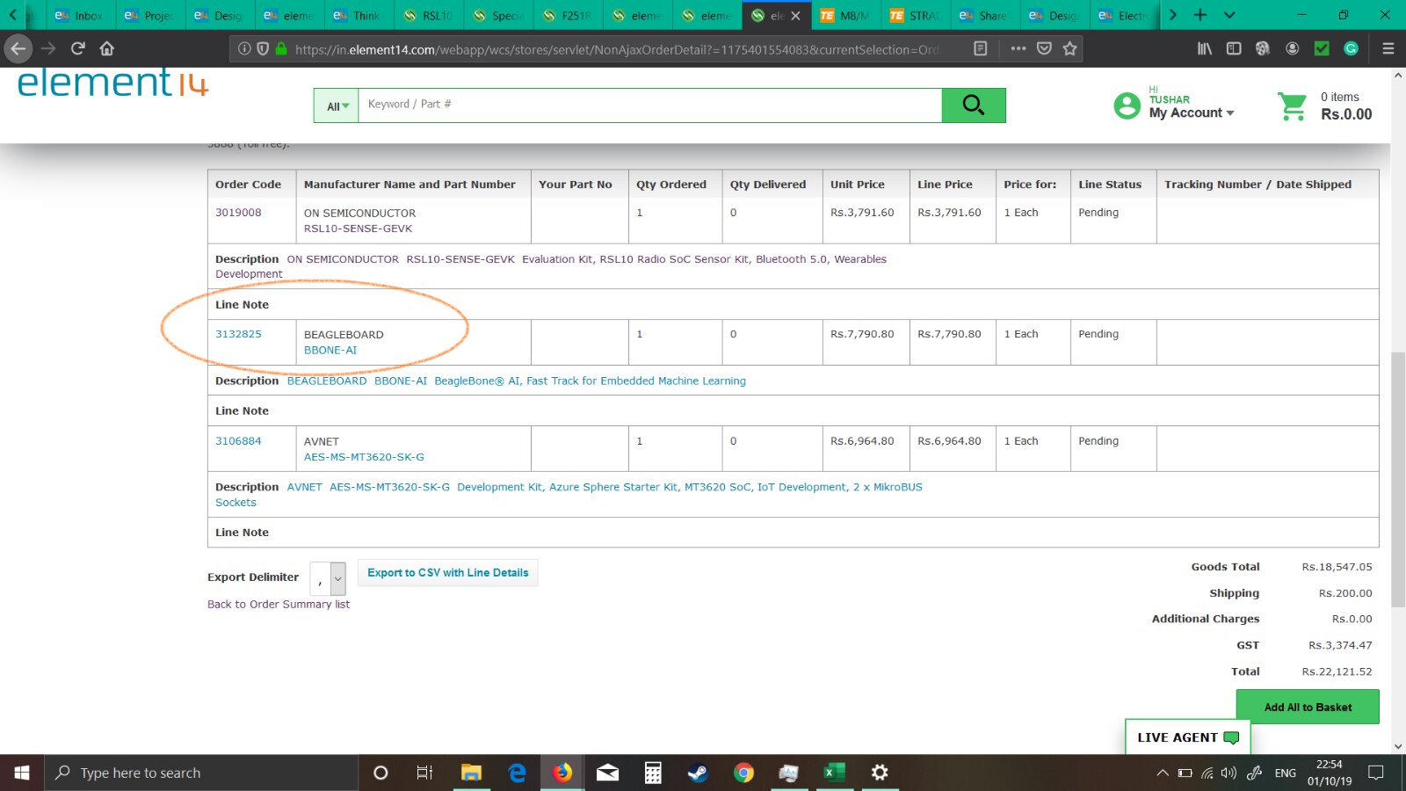Switch to the STRAL tab
This screenshot has width=1406, height=791.
(915, 16)
